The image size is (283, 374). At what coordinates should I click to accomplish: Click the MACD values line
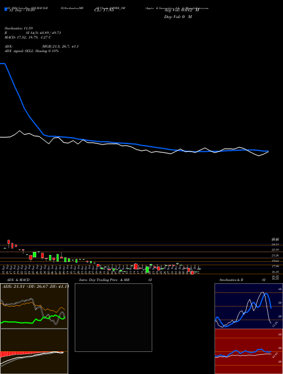pyautogui.click(x=28, y=37)
